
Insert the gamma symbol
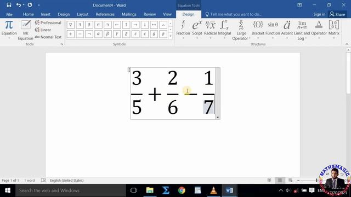tap(117, 34)
